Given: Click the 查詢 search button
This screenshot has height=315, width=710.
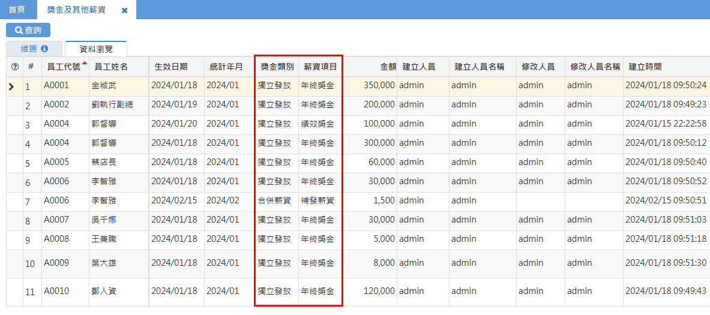Looking at the screenshot, I should coord(28,30).
